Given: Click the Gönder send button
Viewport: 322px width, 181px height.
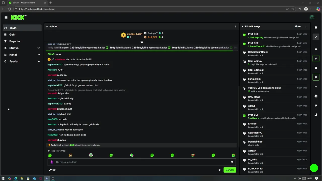Looking at the screenshot, I should [230, 170].
